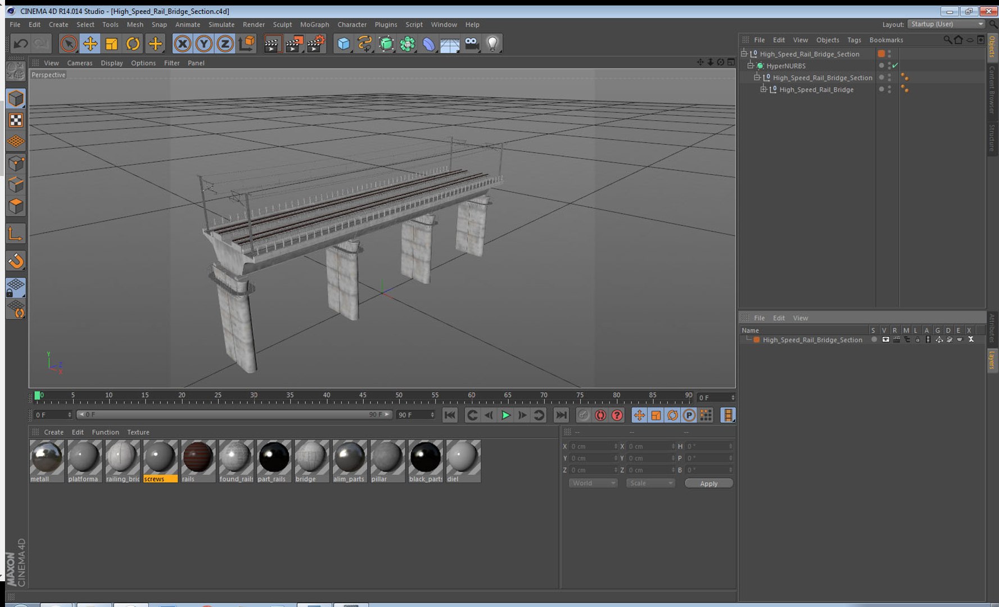Image resolution: width=999 pixels, height=607 pixels.
Task: Open material manager Texture menu
Action: (138, 432)
